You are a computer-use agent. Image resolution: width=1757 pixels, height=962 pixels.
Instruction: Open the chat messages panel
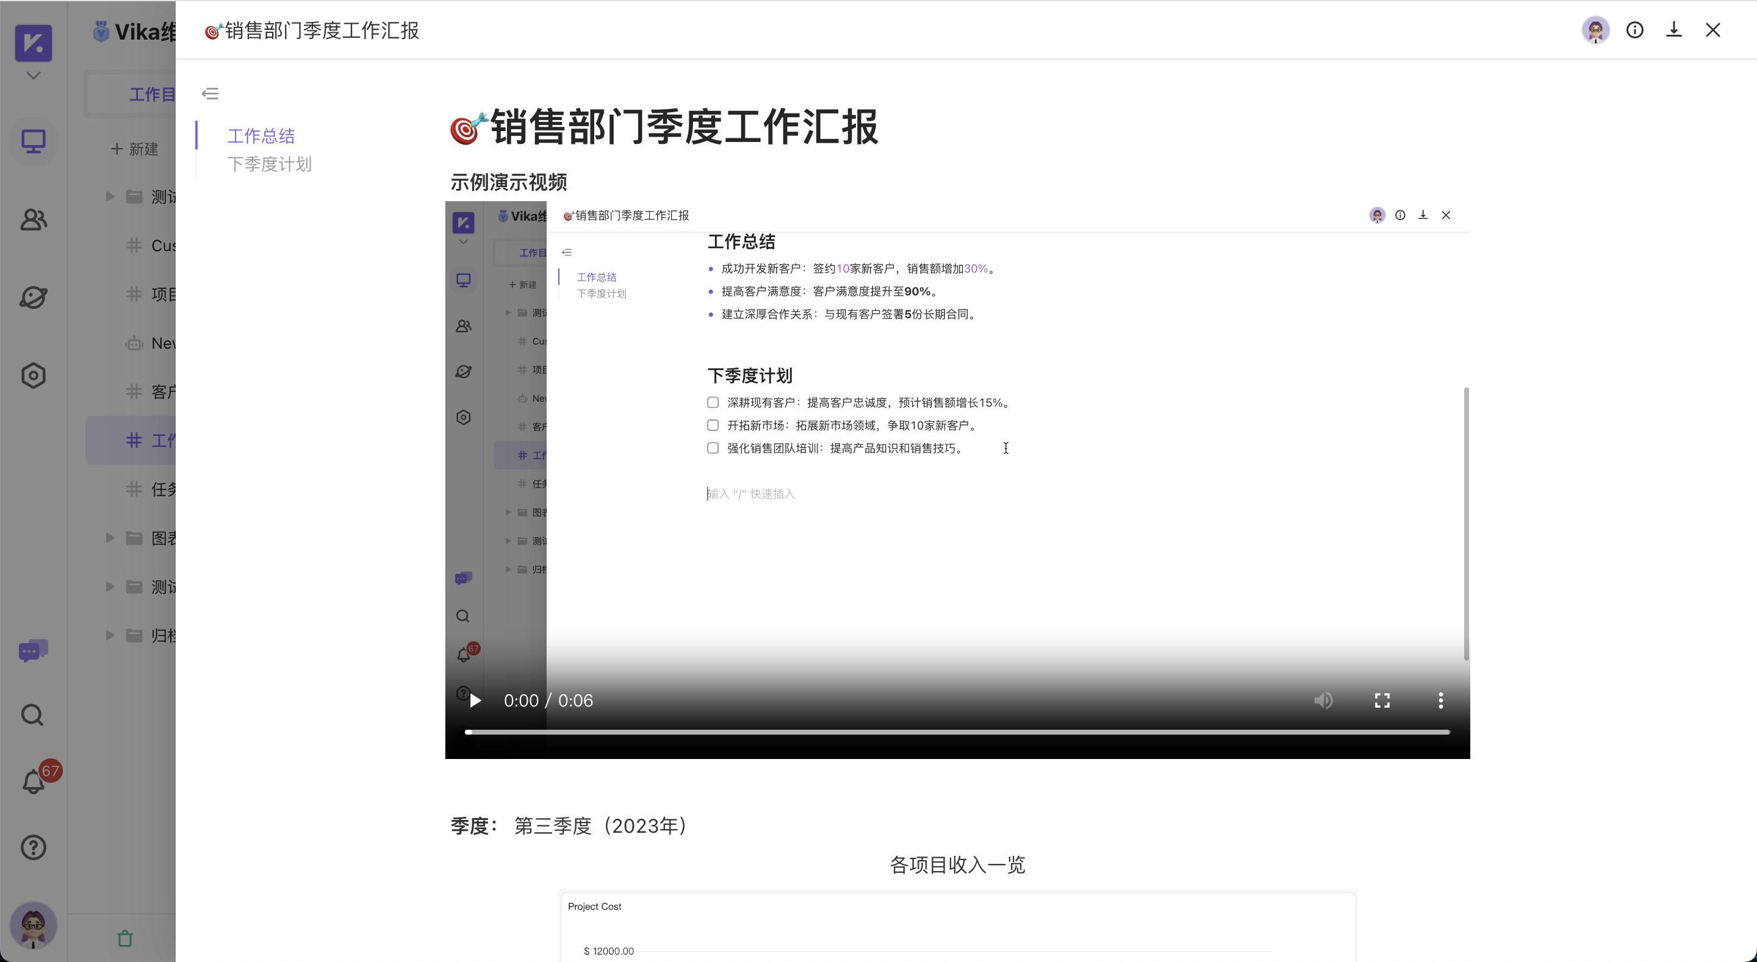click(x=33, y=650)
